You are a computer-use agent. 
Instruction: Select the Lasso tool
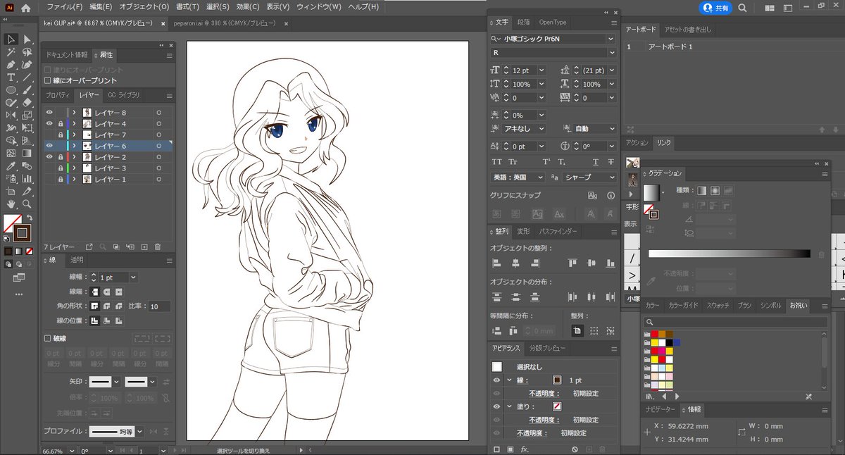[27, 52]
